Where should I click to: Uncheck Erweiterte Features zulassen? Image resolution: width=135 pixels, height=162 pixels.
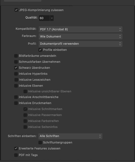16,148
